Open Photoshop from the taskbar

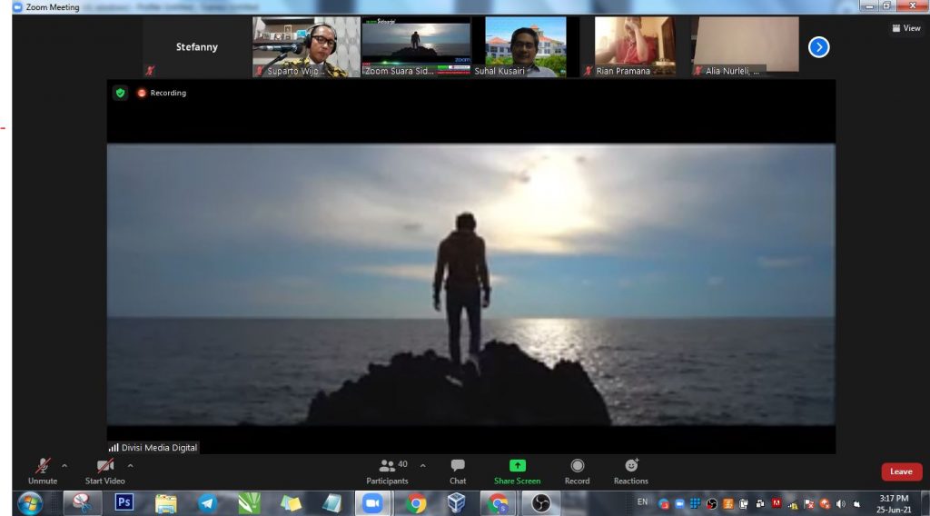pyautogui.click(x=124, y=502)
